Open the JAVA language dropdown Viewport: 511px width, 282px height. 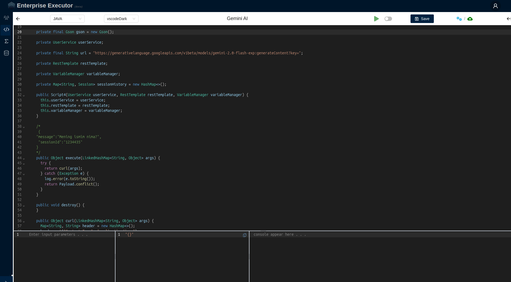click(x=67, y=19)
